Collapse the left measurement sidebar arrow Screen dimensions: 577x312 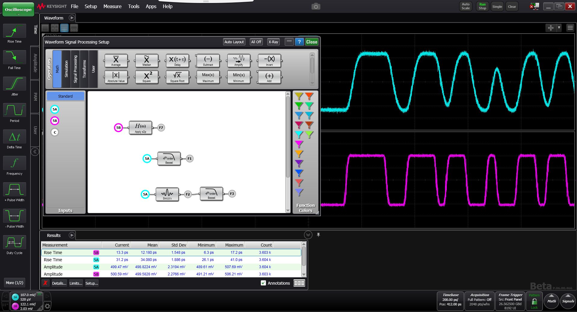35,152
